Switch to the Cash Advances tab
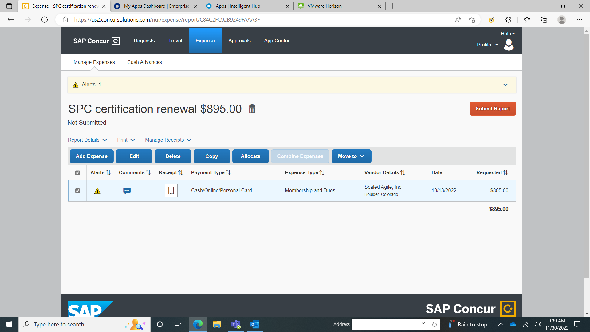Image resolution: width=590 pixels, height=332 pixels. tap(144, 62)
